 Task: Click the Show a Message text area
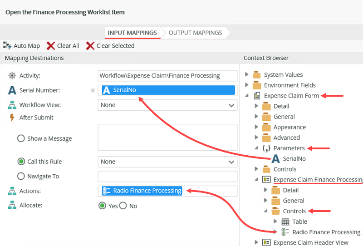tap(167, 138)
